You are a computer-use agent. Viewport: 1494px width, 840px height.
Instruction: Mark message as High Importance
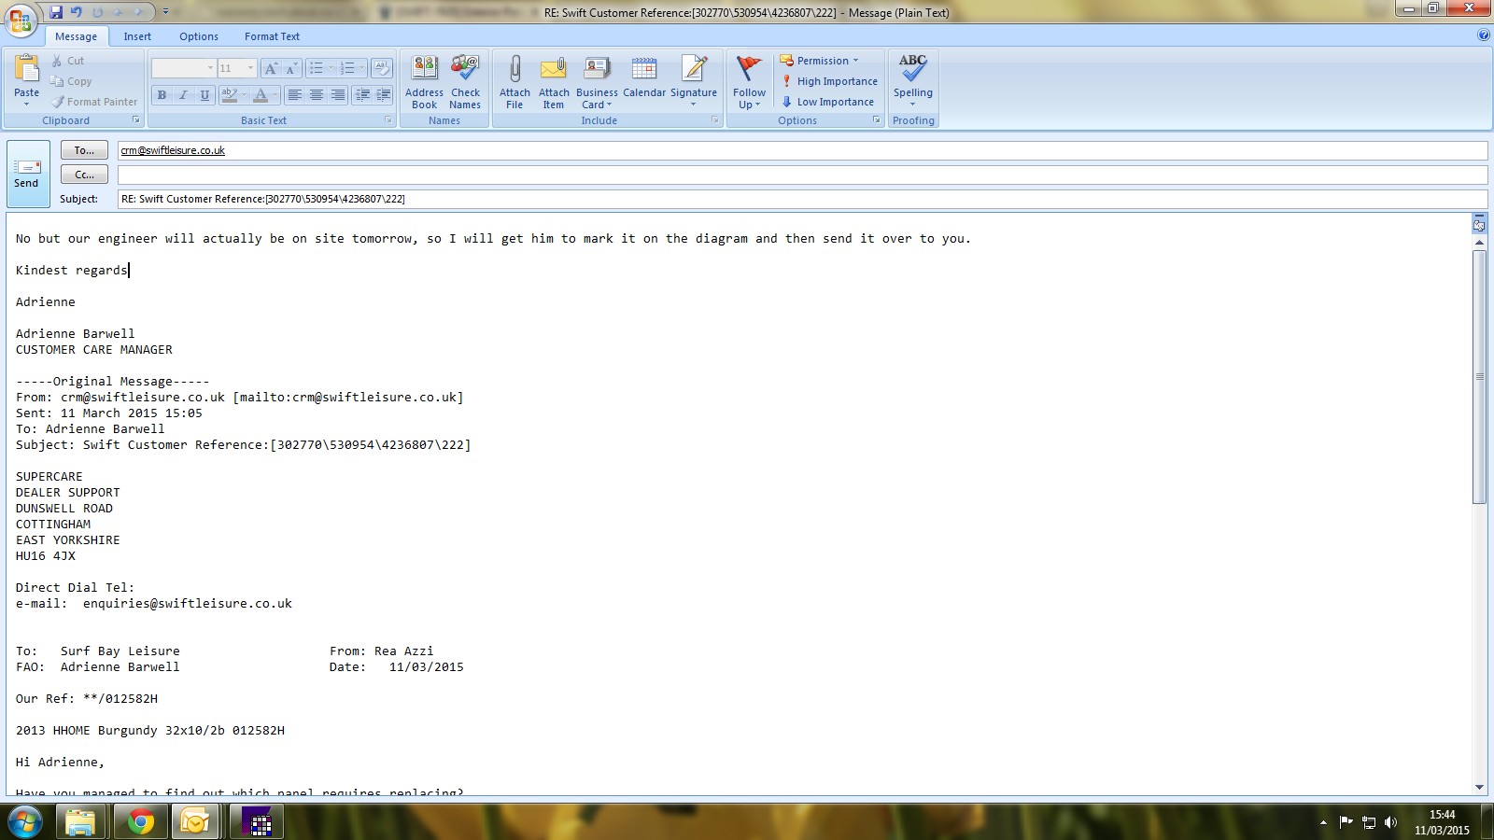click(829, 81)
